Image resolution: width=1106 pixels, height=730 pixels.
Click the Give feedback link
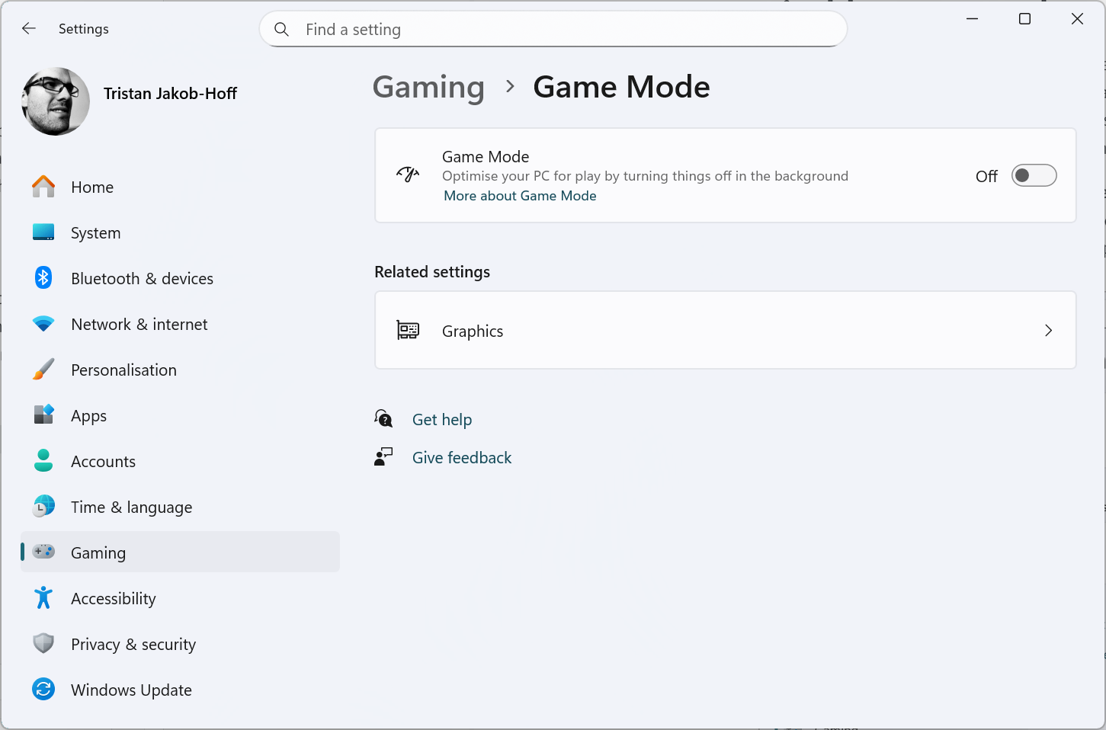[x=461, y=458]
